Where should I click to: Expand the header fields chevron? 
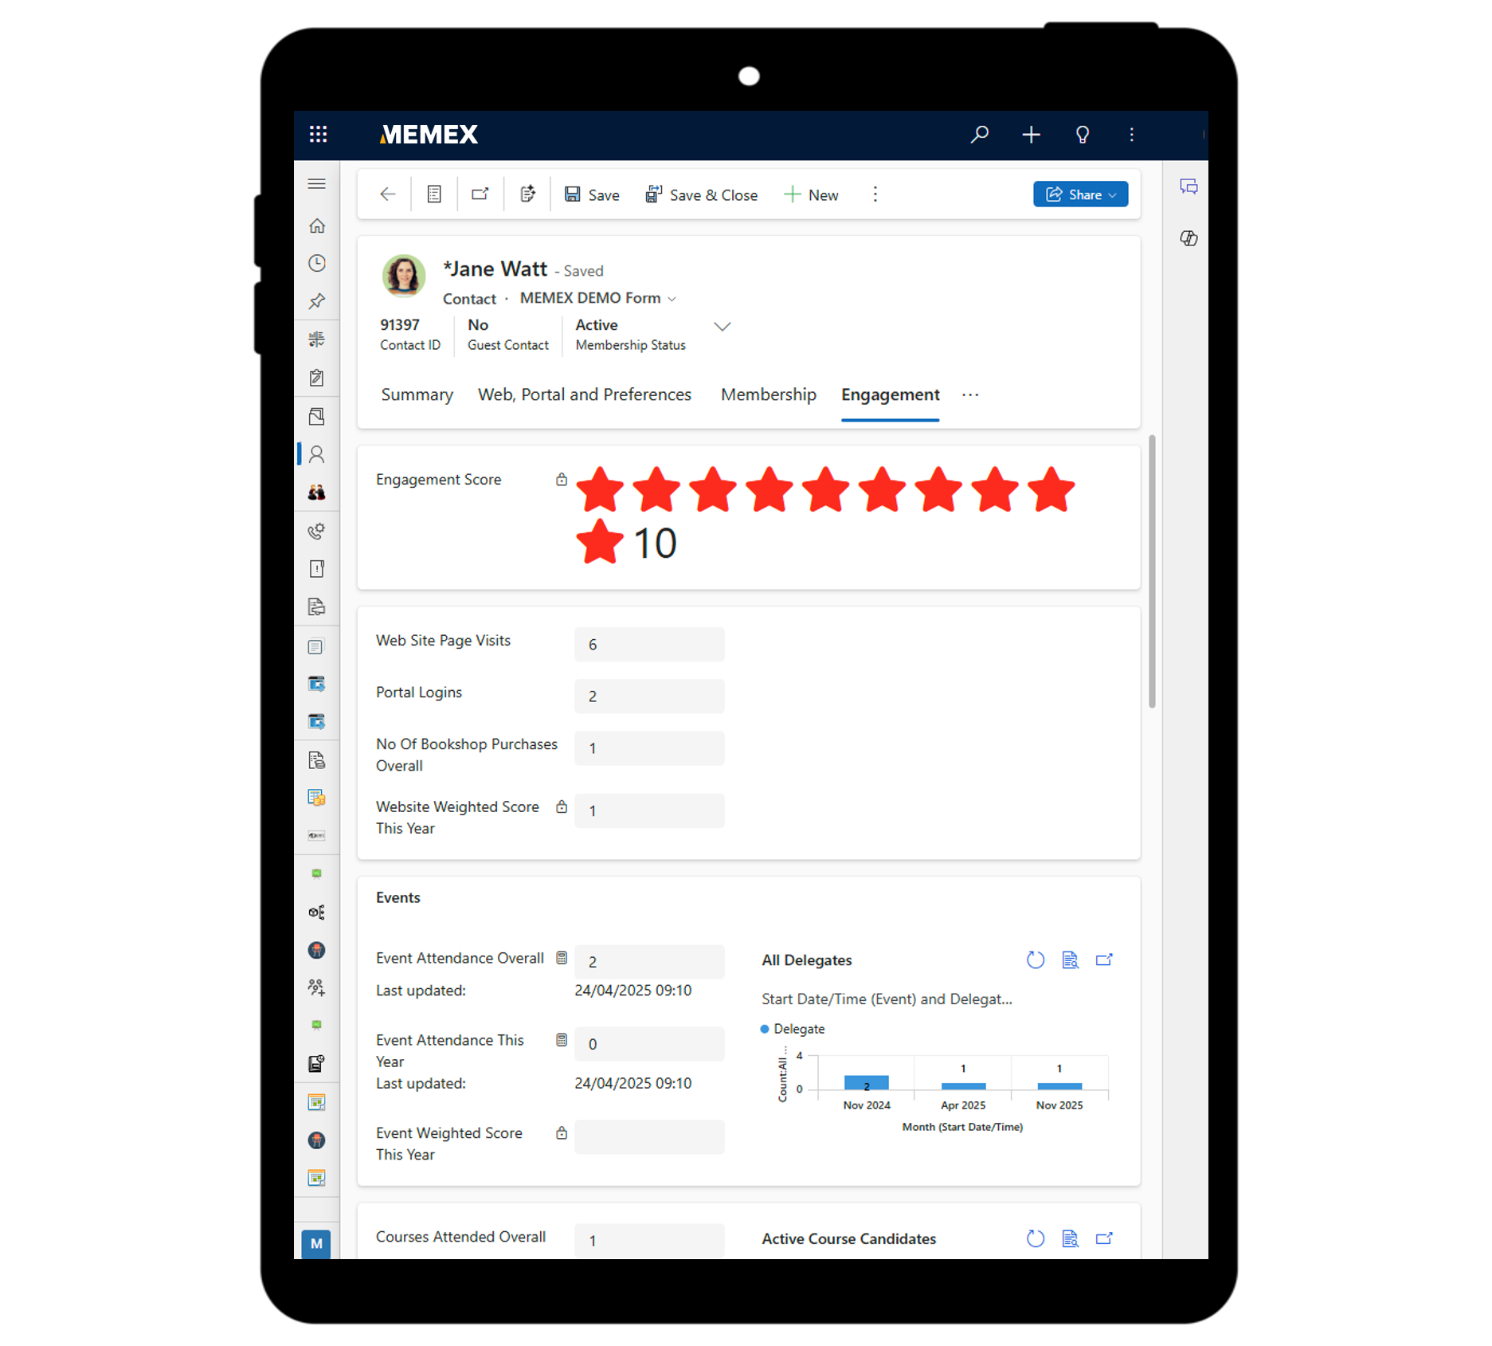pos(722,327)
